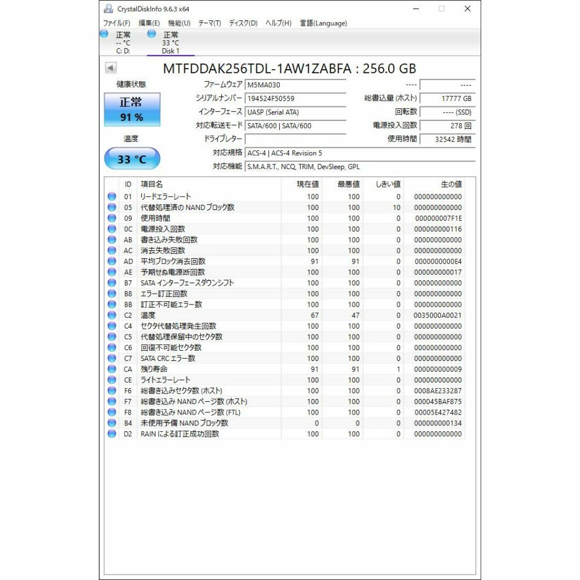
Task: Click the status circle of the 05 NAND block row
Action: [112, 207]
